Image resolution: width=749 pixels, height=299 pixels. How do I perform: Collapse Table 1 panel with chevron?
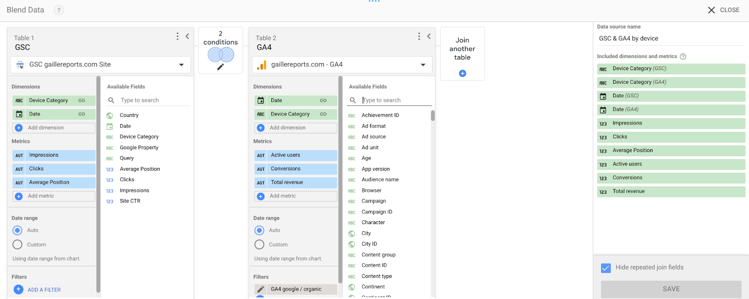(187, 36)
